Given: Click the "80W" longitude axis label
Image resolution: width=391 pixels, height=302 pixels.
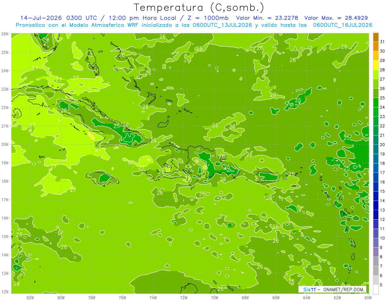Looking at the screenshot, I should point(61,298).
